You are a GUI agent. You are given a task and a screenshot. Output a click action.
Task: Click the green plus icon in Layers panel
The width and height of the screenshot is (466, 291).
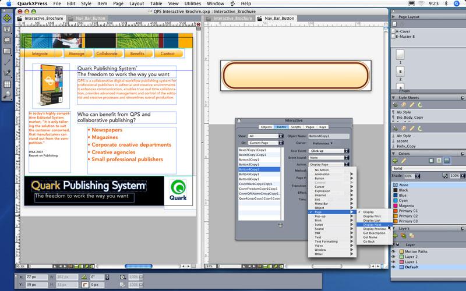[395, 236]
